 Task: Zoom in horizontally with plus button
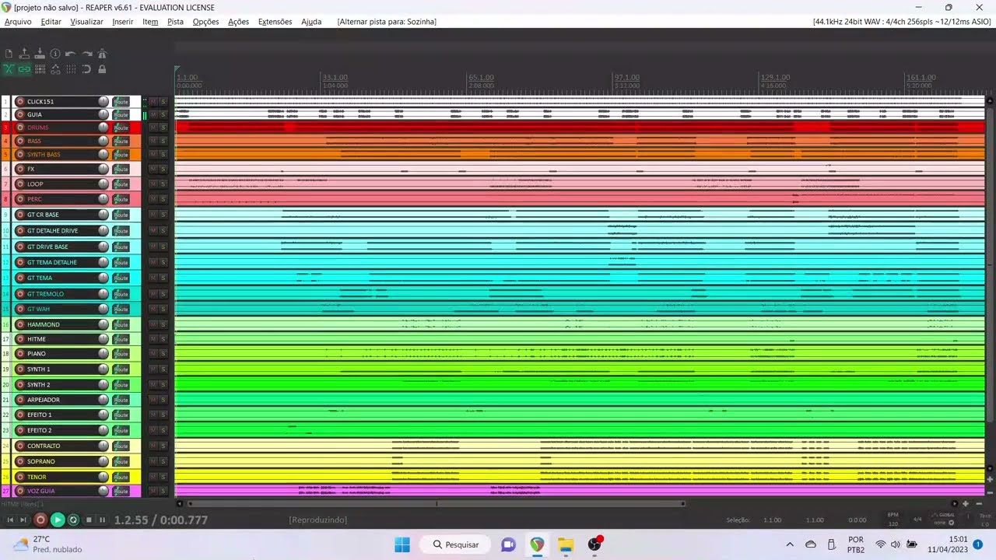click(x=966, y=503)
